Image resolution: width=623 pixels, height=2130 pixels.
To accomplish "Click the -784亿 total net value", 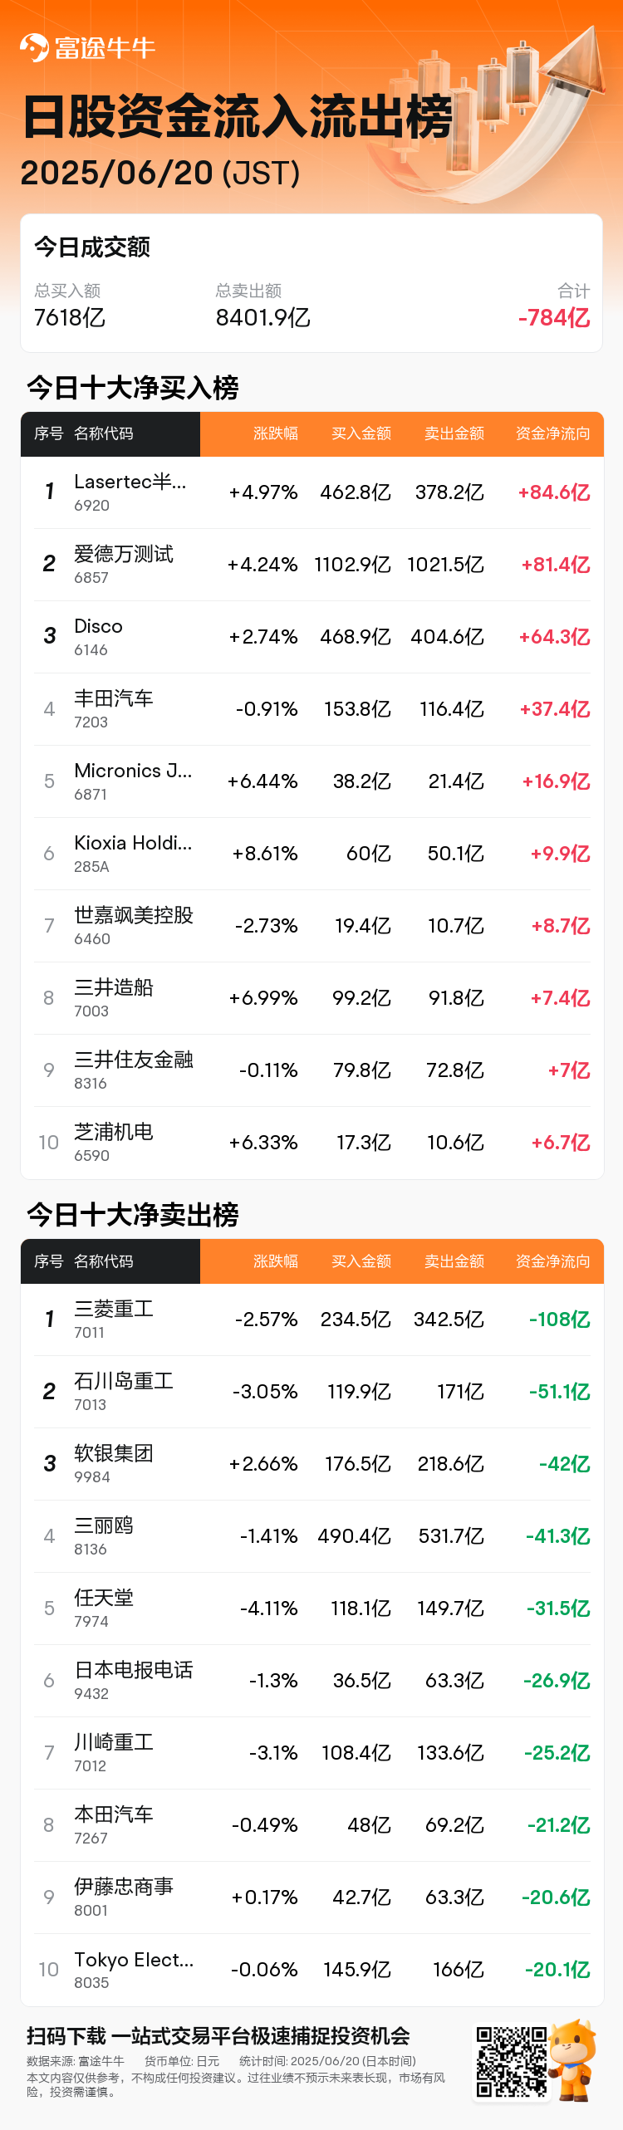I will [553, 318].
